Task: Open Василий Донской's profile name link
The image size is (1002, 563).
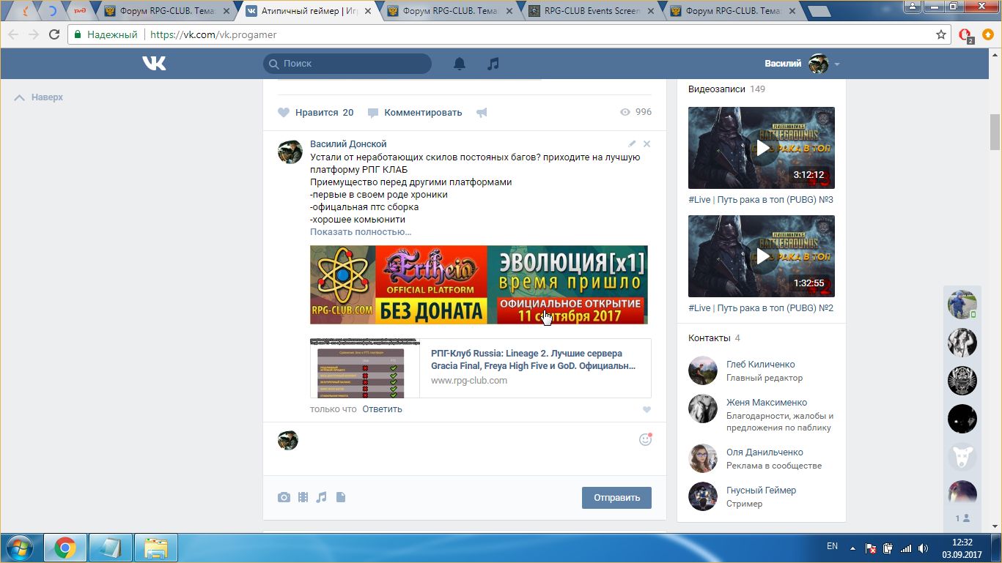Action: pos(348,144)
